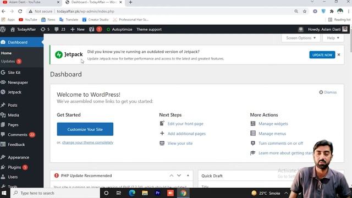
Task: Open Chrome extensions puzzle icon
Action: pyautogui.click(x=332, y=11)
